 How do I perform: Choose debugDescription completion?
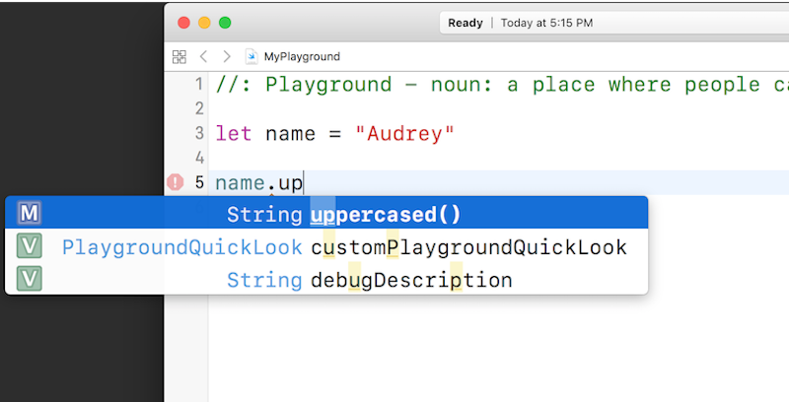point(326,279)
